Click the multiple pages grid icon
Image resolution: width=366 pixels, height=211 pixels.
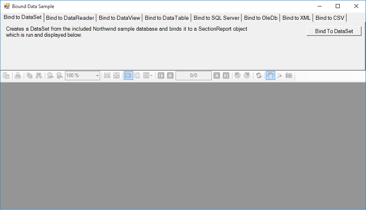click(146, 75)
